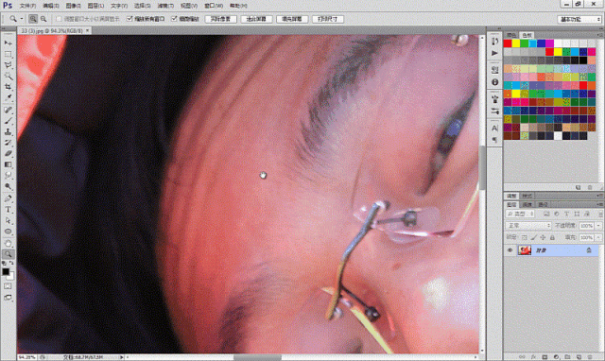Open the 图像 (Image) menu
This screenshot has height=361, width=605.
coord(73,6)
